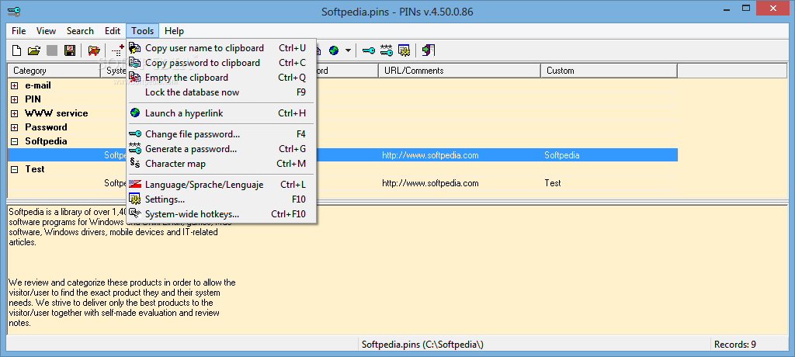Image resolution: width=795 pixels, height=357 pixels.
Task: Sort by the URL/Comments column header
Action: pyautogui.click(x=460, y=71)
